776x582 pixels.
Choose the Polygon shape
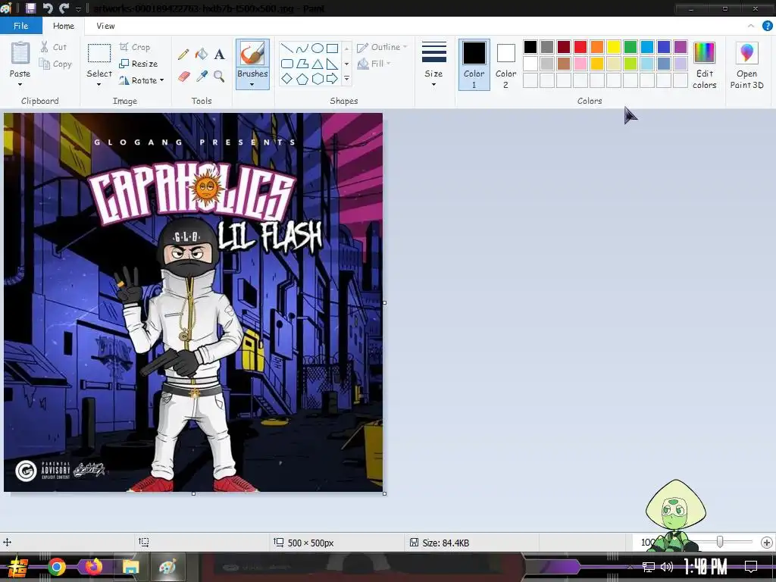[302, 64]
